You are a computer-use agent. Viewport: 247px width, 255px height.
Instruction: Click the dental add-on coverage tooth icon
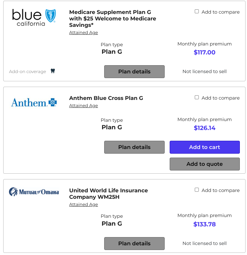pos(53,71)
